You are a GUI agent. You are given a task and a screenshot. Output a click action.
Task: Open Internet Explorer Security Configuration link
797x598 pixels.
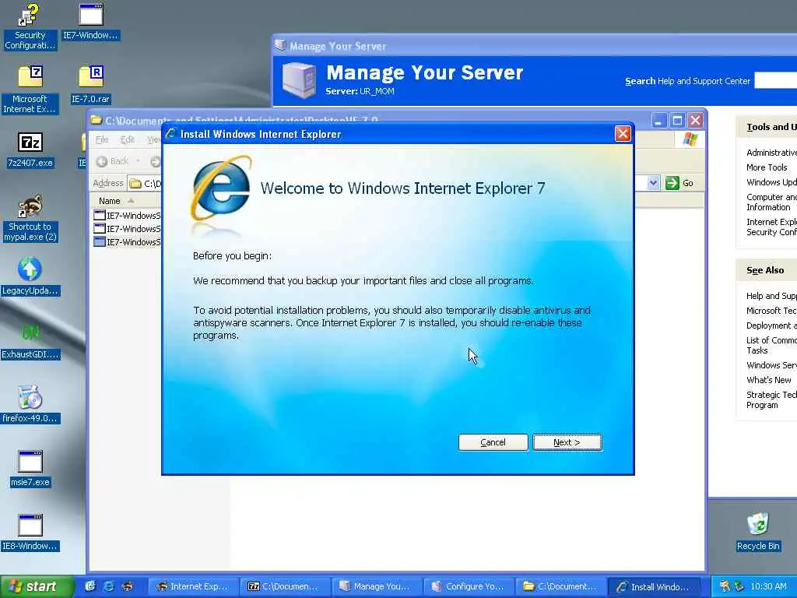pyautogui.click(x=771, y=227)
